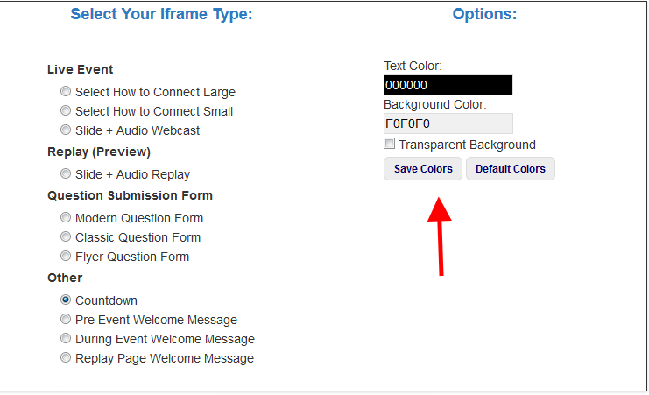Select the Select How to Connect Small option

[x=66, y=110]
